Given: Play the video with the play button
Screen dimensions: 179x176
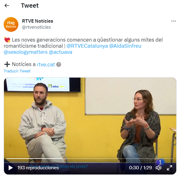Looking at the screenshot, I should (x=11, y=168).
